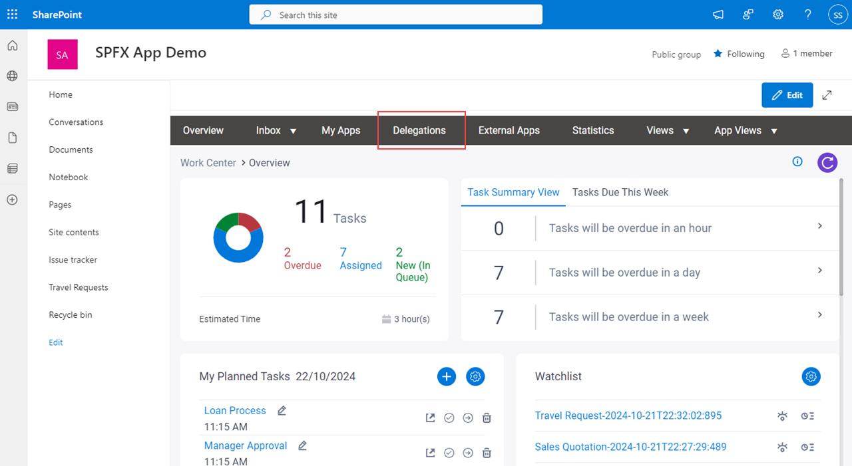Click the task status donut chart
The image size is (852, 466).
click(238, 237)
